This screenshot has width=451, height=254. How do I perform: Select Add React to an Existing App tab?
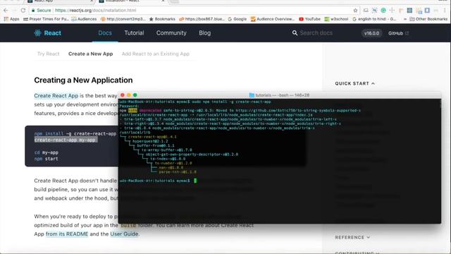pyautogui.click(x=156, y=54)
